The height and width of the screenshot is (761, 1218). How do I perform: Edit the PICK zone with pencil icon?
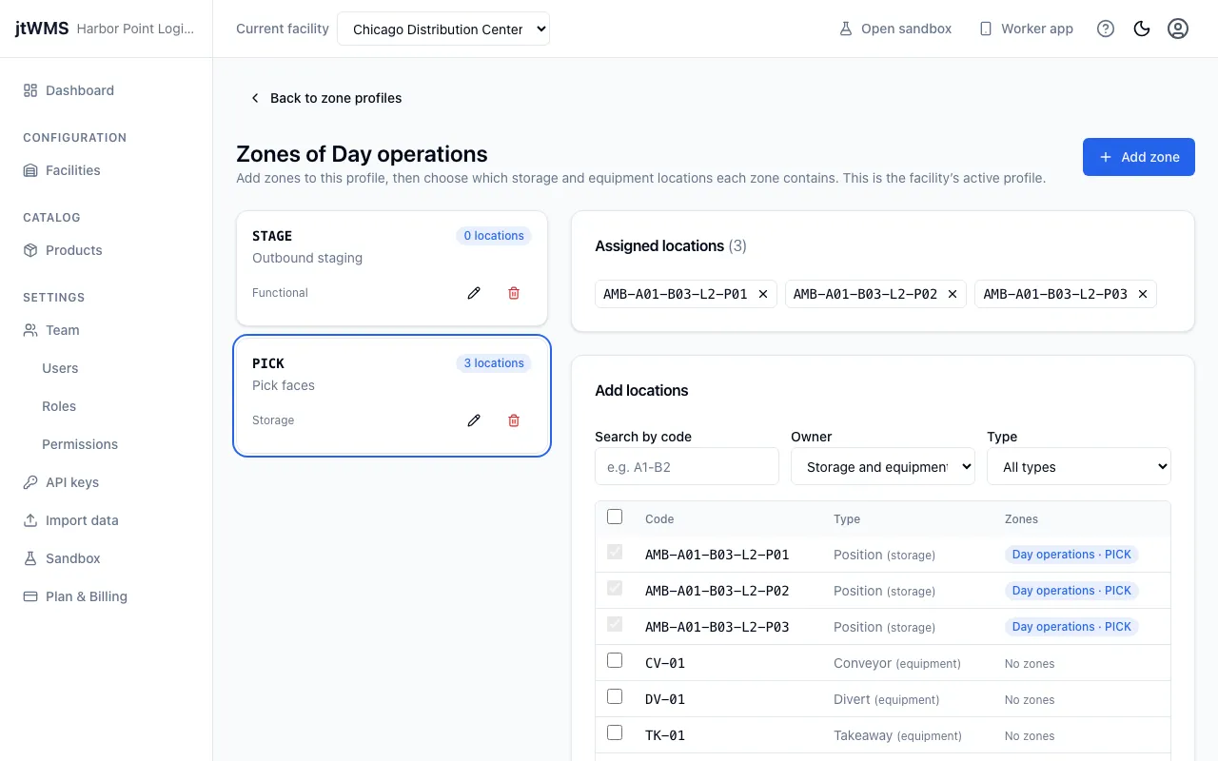pos(474,420)
